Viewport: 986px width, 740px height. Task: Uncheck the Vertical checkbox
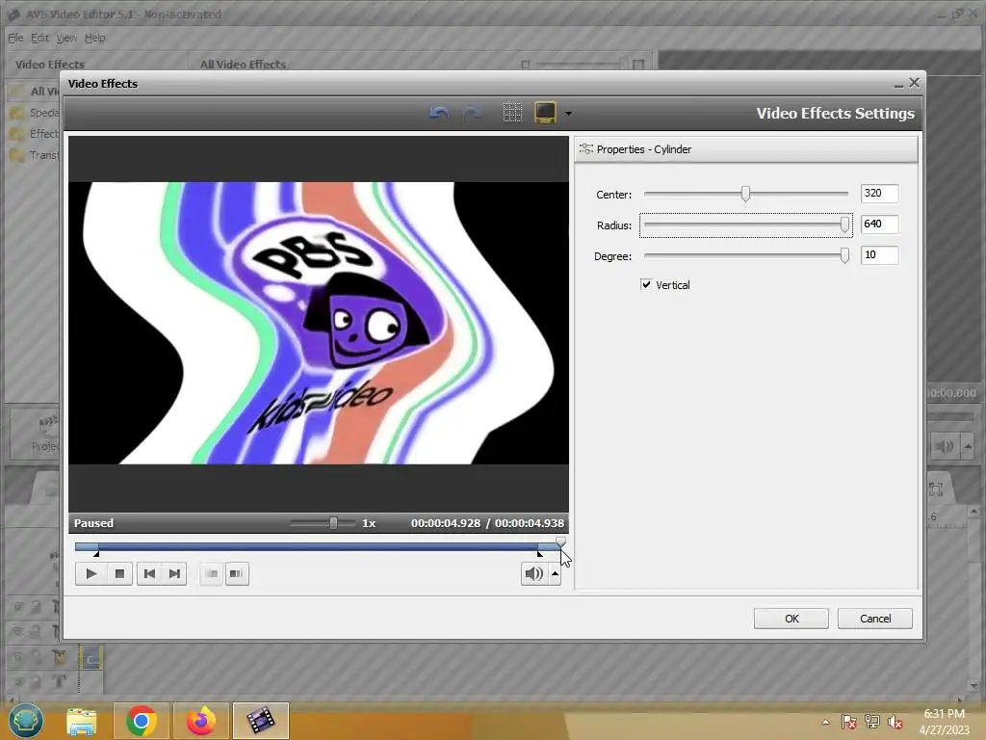point(646,284)
